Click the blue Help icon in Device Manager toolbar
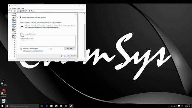The width and height of the screenshot is (192, 108). 21,11
